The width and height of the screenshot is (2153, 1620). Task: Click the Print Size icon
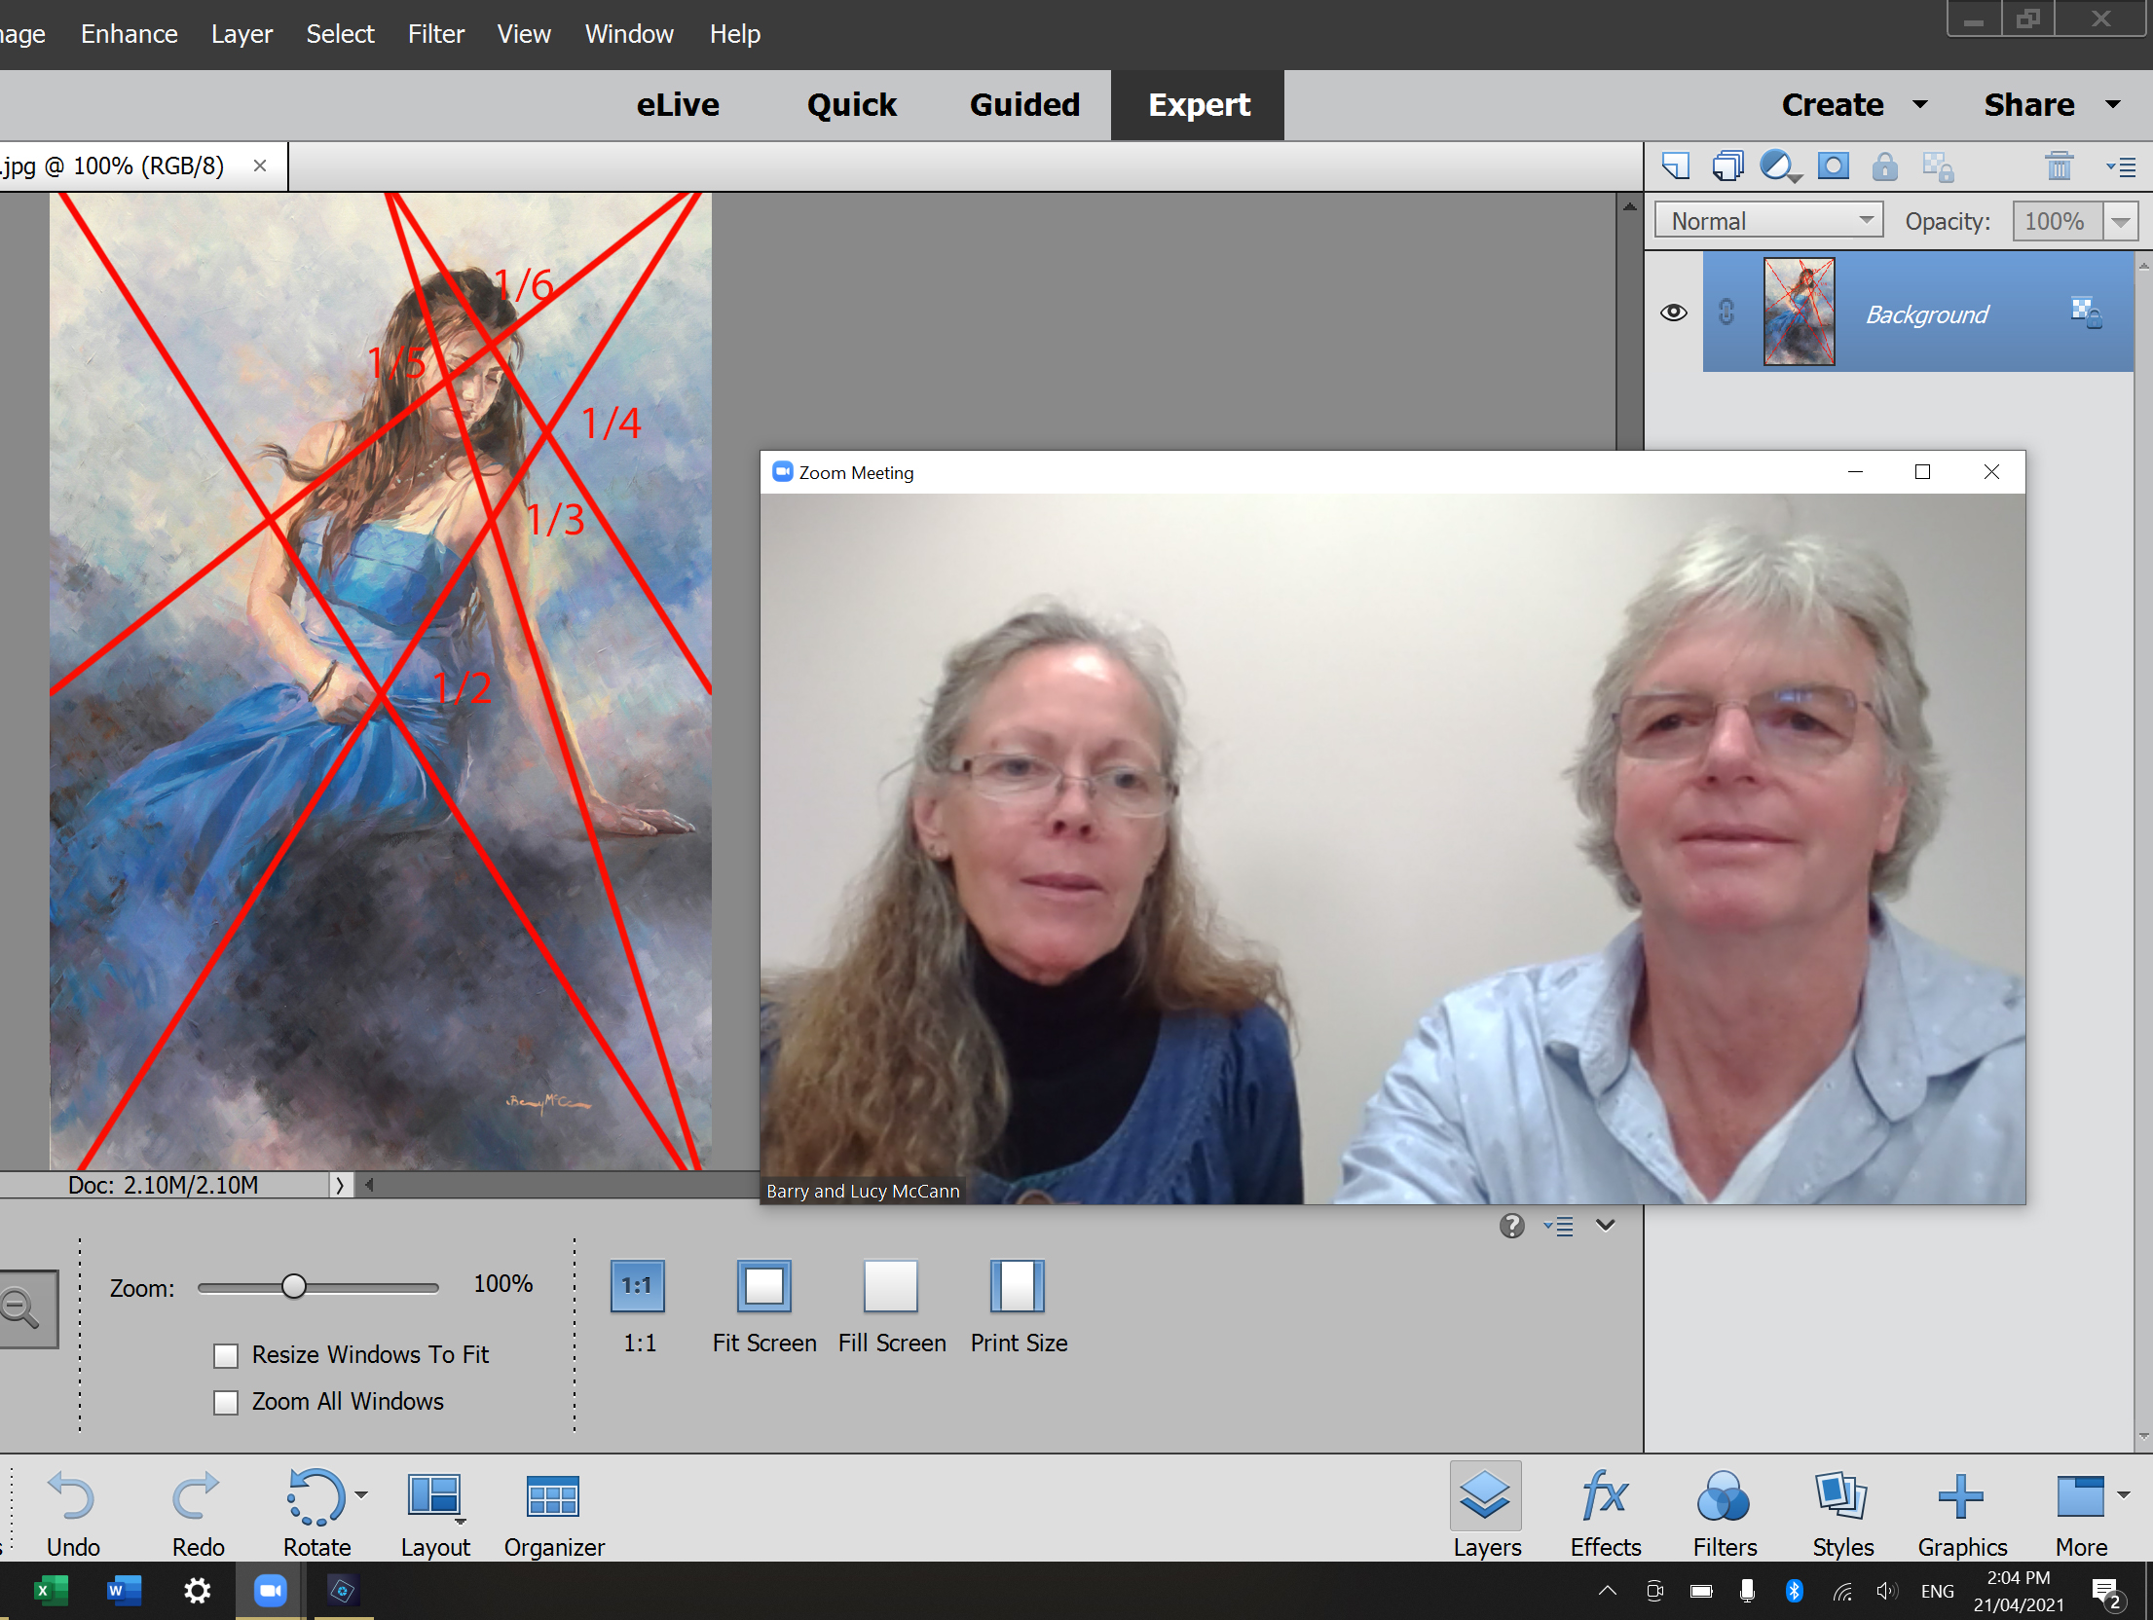click(1018, 1285)
